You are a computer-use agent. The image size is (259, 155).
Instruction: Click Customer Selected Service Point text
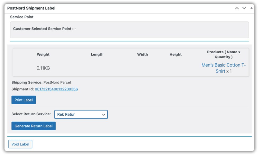[x=45, y=29]
